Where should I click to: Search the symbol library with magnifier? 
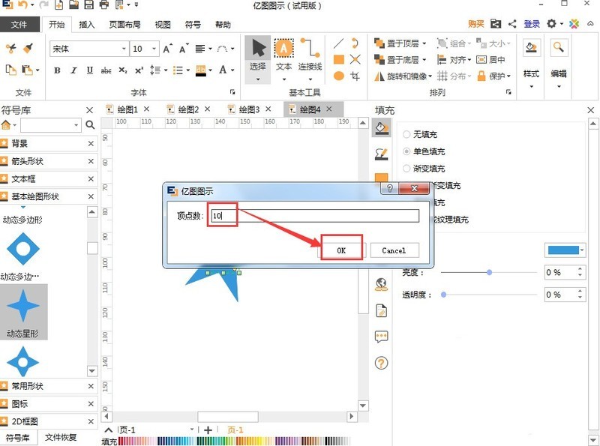pos(90,124)
